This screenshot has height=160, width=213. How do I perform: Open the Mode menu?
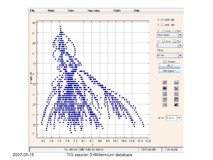[x=51, y=10]
